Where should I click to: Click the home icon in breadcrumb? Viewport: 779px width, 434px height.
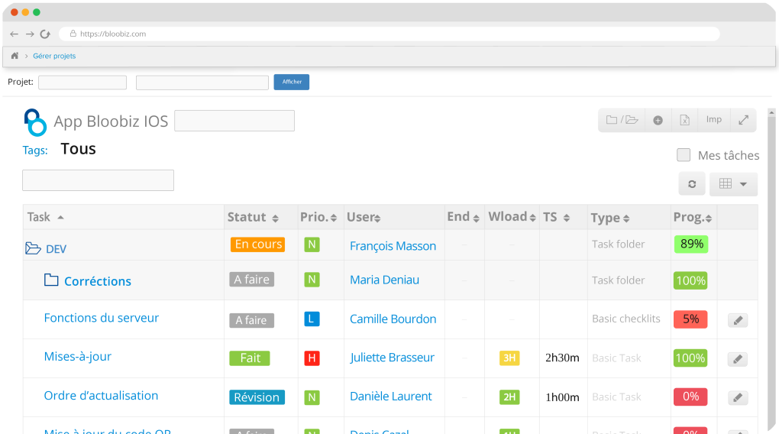tap(15, 56)
